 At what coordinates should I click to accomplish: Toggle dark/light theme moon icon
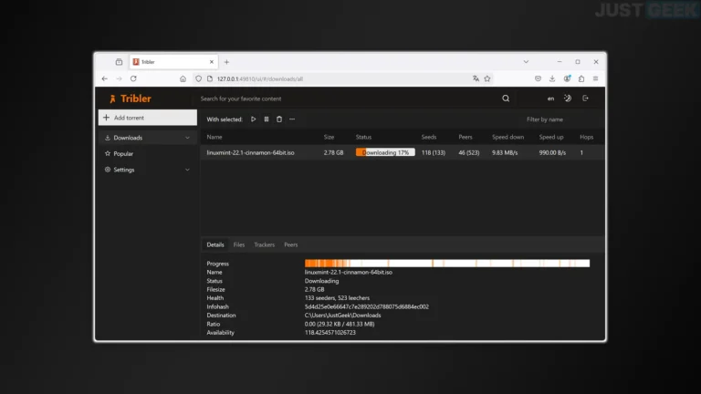click(567, 98)
